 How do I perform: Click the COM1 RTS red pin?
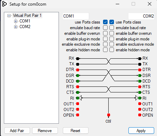point(78,87)
